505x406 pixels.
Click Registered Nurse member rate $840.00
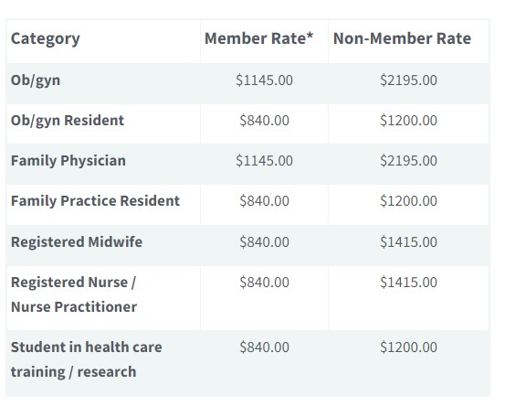pos(264,283)
